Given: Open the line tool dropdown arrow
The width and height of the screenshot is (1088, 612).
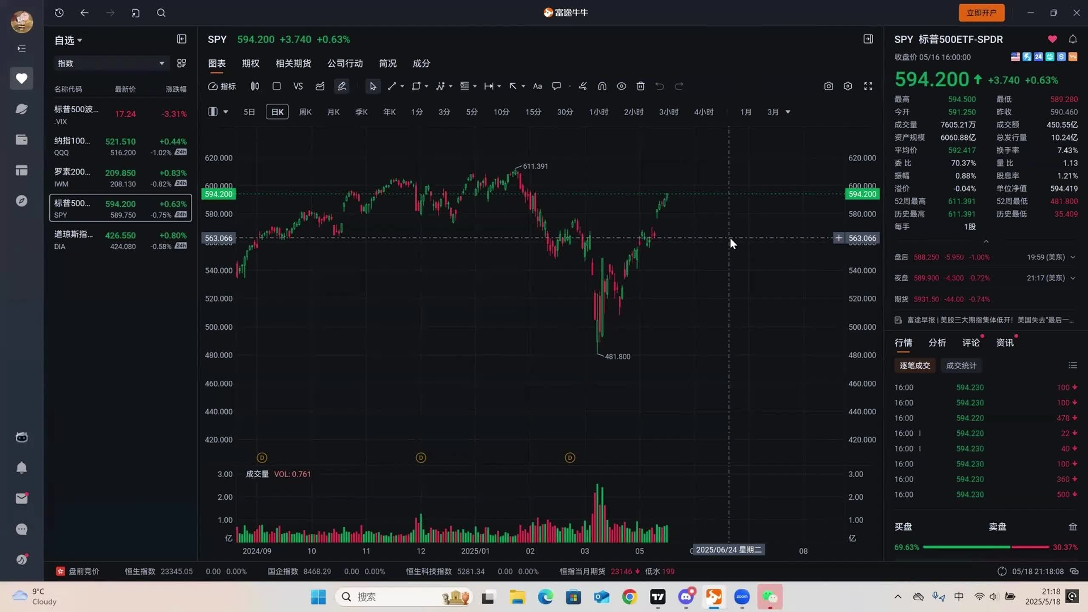Looking at the screenshot, I should [402, 86].
